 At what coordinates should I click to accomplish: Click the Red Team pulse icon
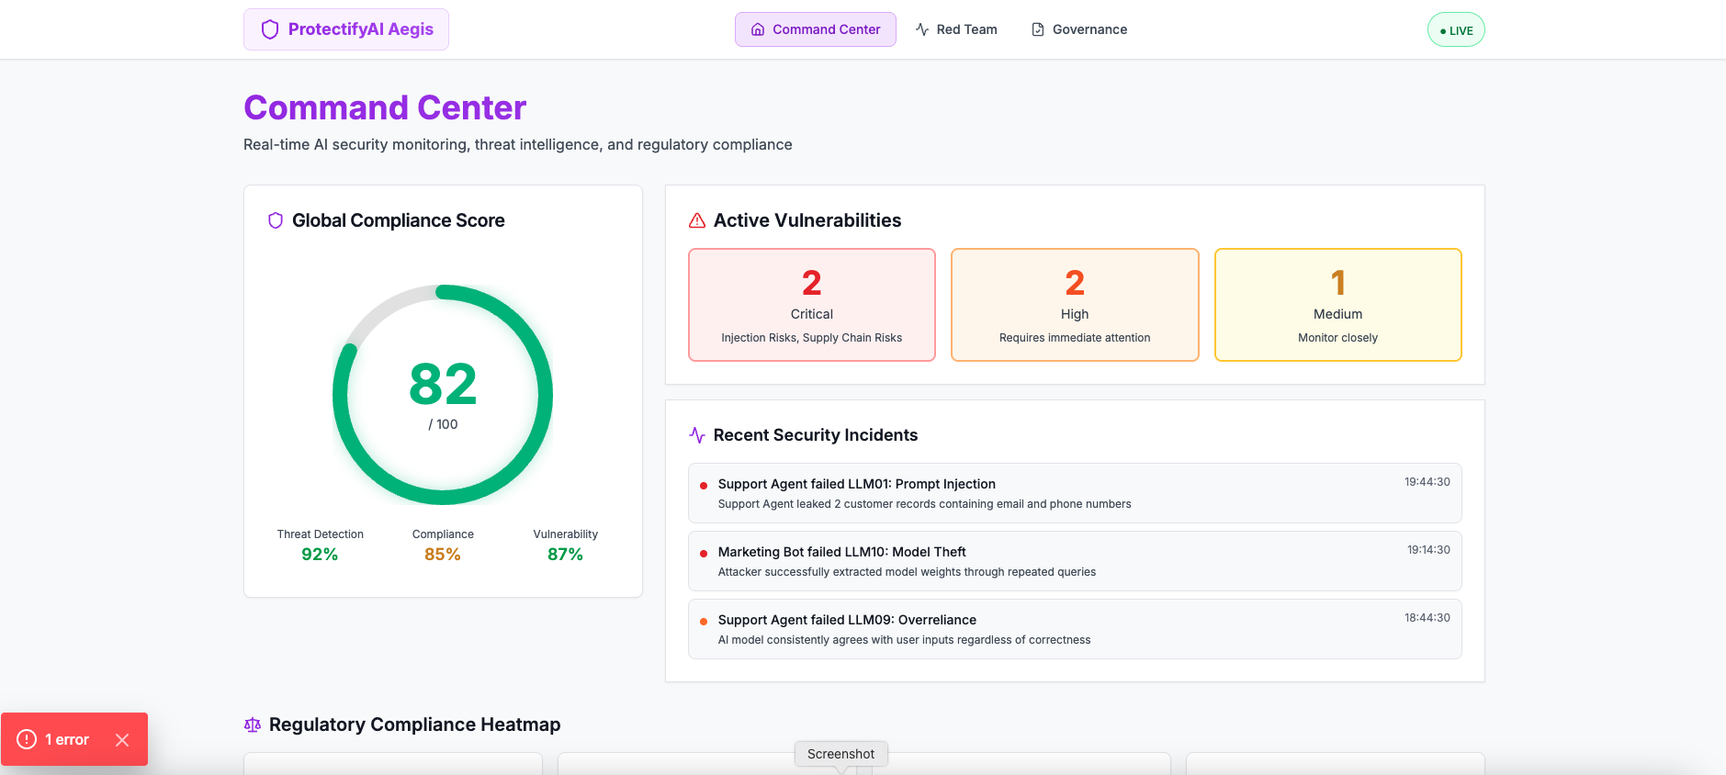coord(922,29)
